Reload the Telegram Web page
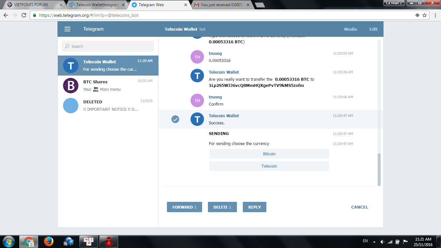This screenshot has height=248, width=441. tap(24, 15)
